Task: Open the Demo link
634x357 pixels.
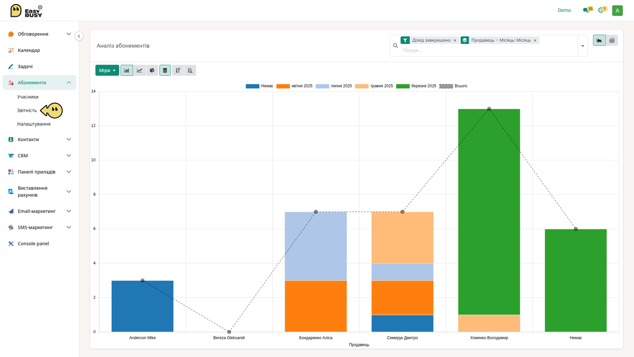Action: point(564,10)
